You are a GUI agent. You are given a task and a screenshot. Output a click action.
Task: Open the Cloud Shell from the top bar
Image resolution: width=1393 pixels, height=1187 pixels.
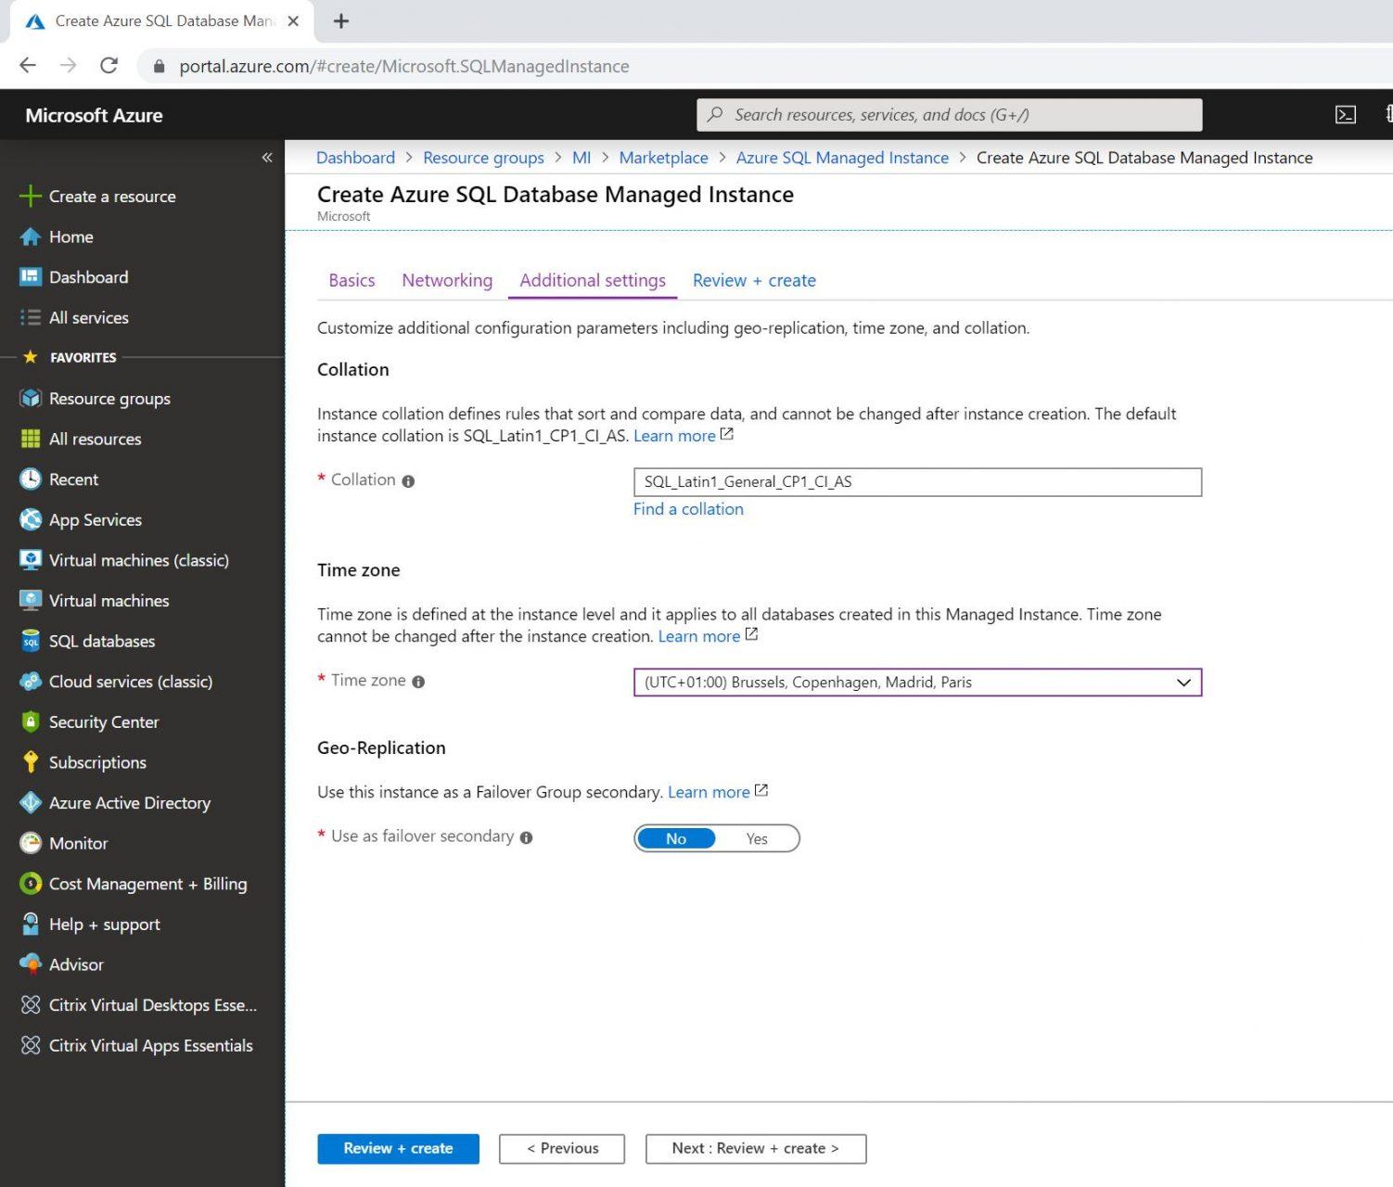[1346, 114]
